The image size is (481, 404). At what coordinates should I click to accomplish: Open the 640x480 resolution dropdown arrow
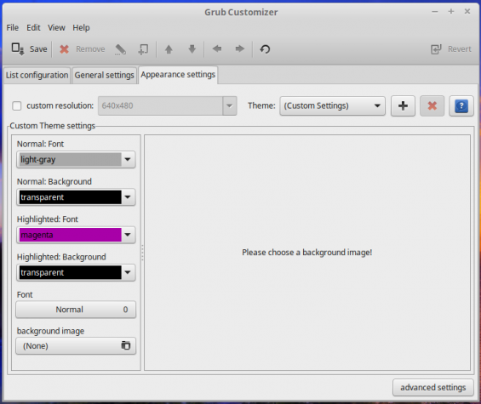230,105
